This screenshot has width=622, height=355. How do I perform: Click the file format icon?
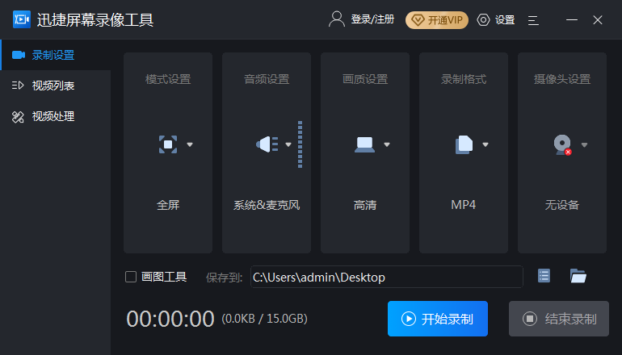click(464, 144)
